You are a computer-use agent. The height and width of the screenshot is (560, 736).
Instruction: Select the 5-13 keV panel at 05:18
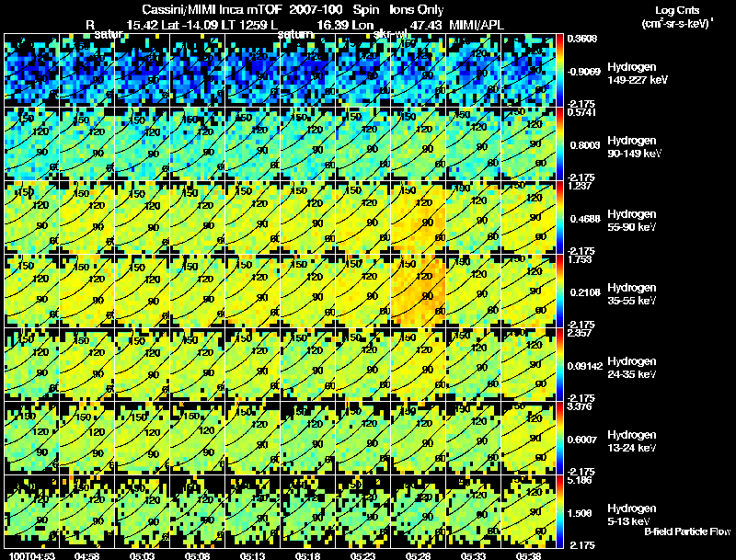tap(308, 512)
